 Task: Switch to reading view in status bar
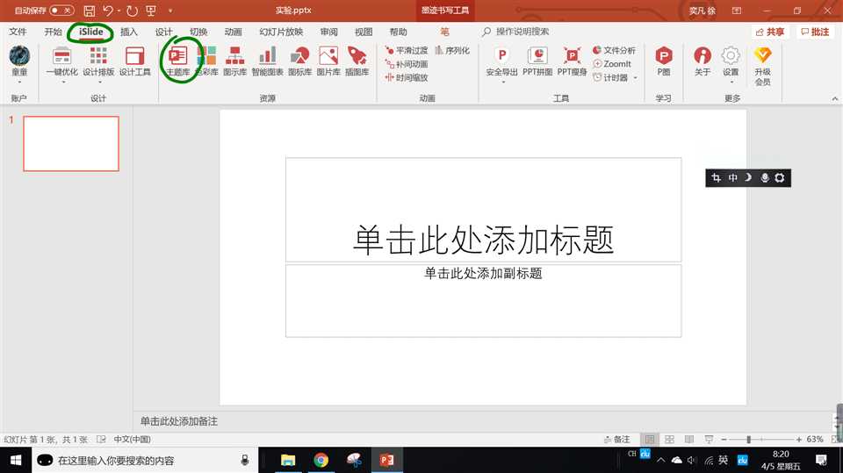tap(689, 439)
